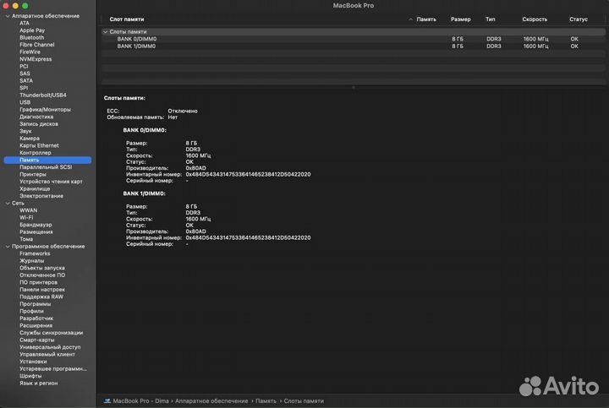Open Камера item
This screenshot has width=609, height=408.
point(30,139)
